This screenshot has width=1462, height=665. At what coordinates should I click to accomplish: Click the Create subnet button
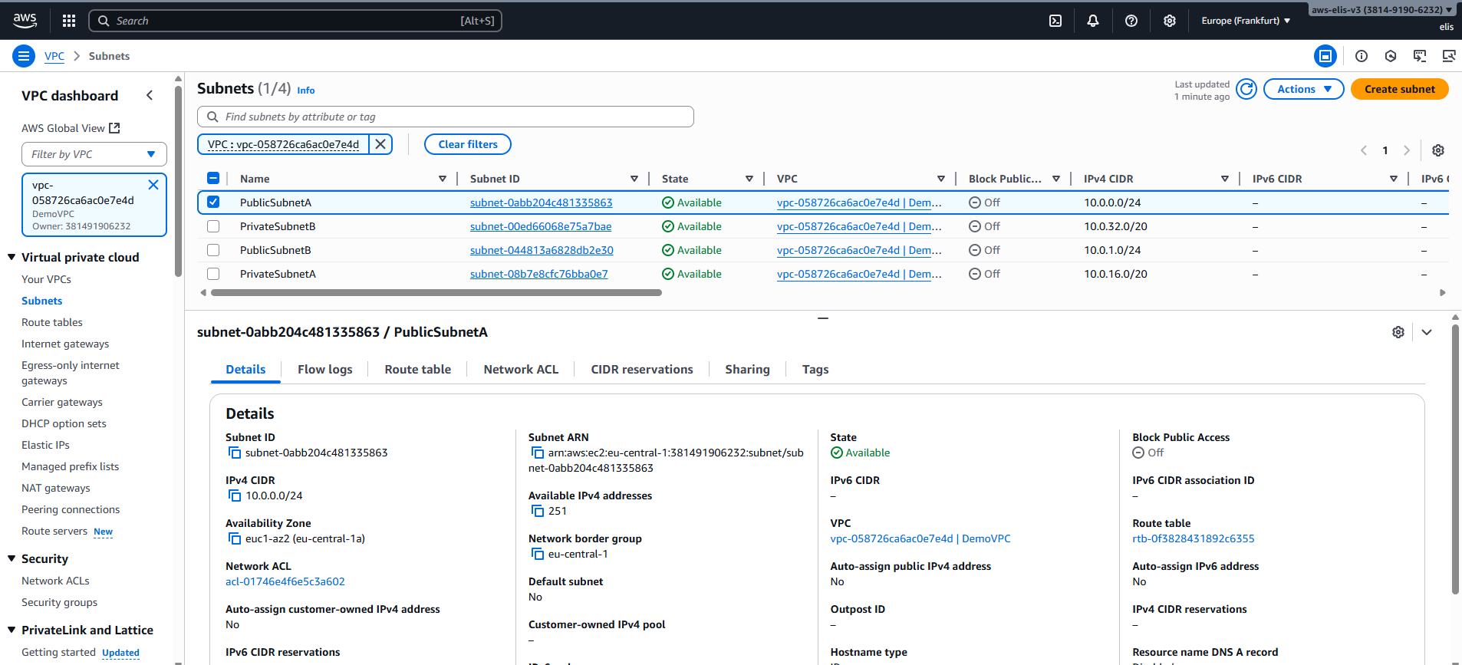click(x=1399, y=89)
